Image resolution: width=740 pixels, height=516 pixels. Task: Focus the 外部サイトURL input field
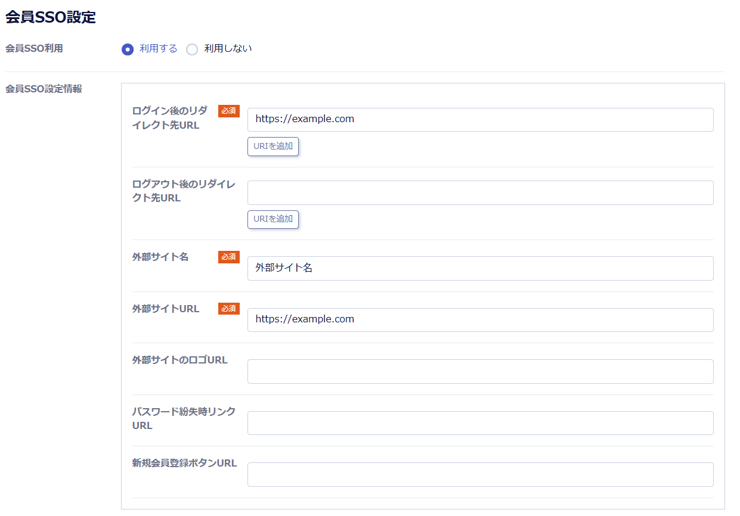(x=480, y=320)
